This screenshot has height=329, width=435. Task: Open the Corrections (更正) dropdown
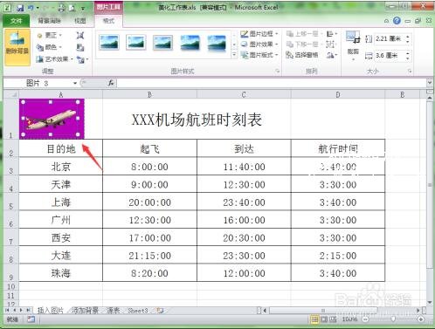50,36
